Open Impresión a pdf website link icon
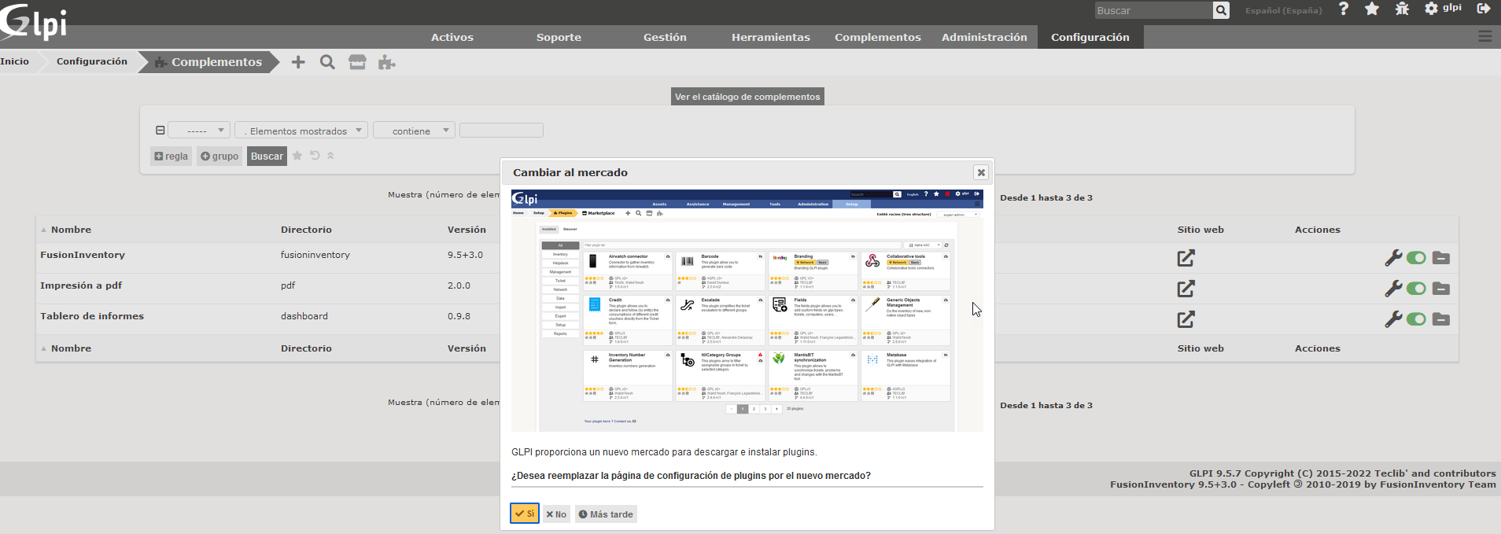Screen dimensions: 1501x534 pos(1186,289)
